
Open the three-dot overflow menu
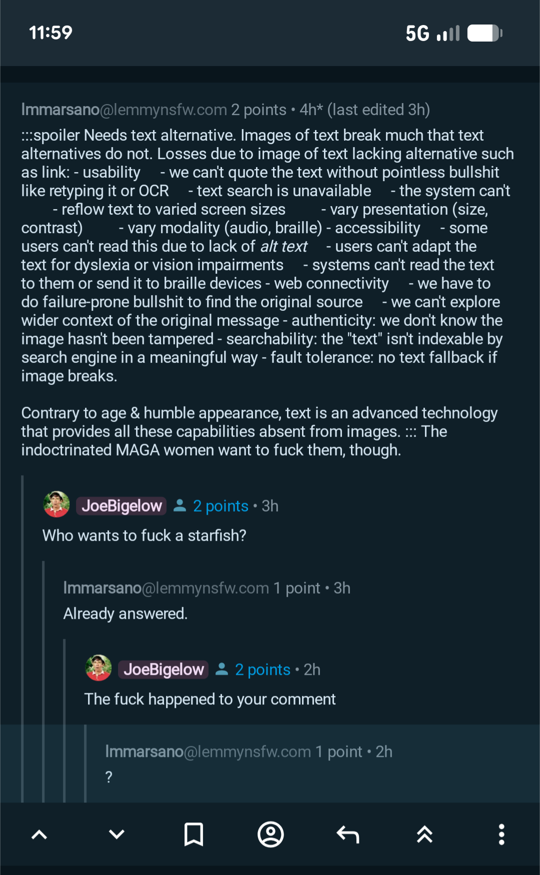[501, 834]
